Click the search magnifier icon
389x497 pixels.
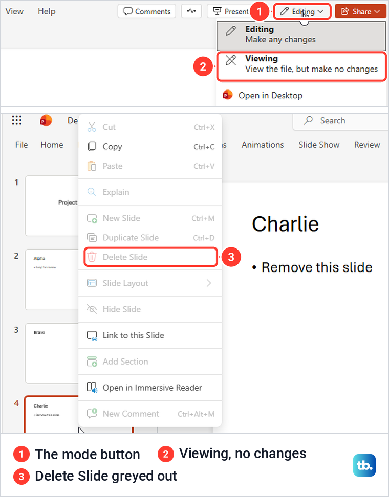[309, 120]
